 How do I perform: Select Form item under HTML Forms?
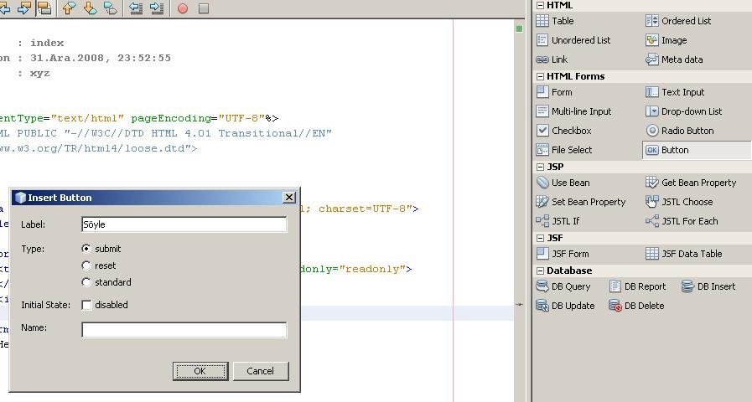click(554, 92)
